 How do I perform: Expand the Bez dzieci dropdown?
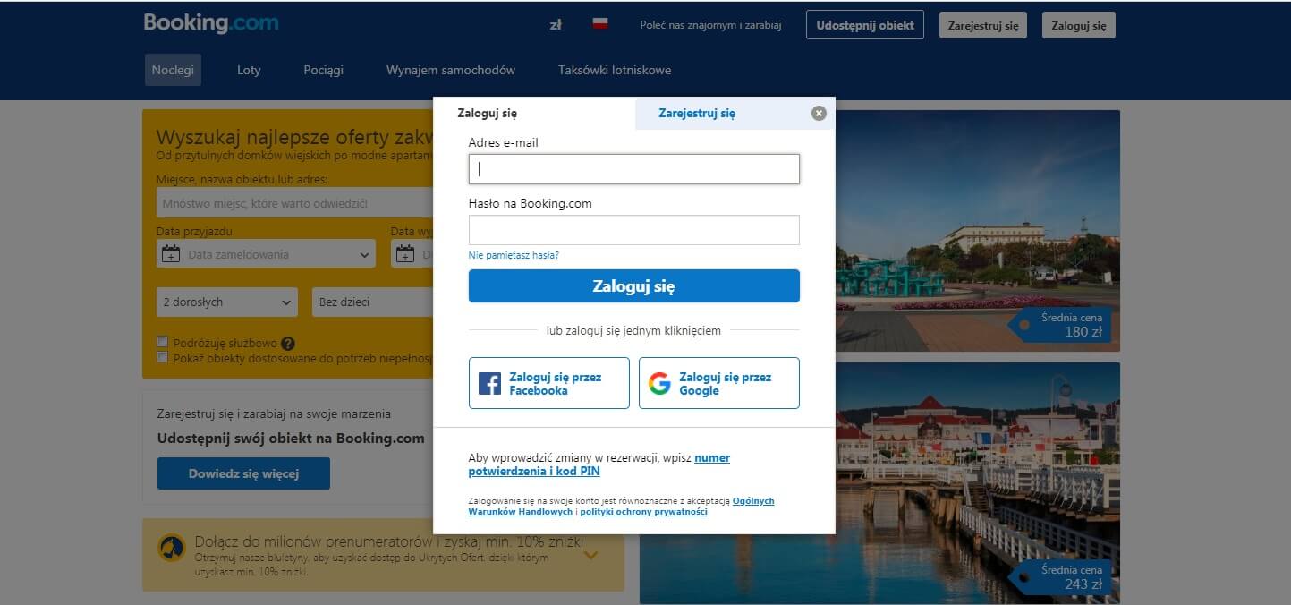372,302
